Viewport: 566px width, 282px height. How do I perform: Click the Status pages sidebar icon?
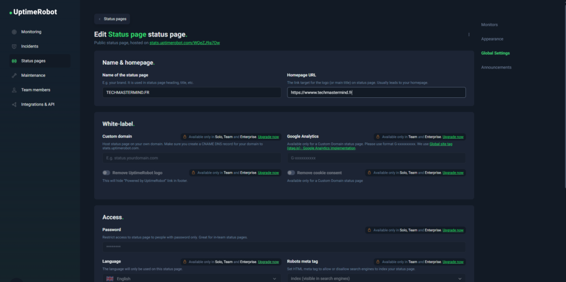click(14, 61)
